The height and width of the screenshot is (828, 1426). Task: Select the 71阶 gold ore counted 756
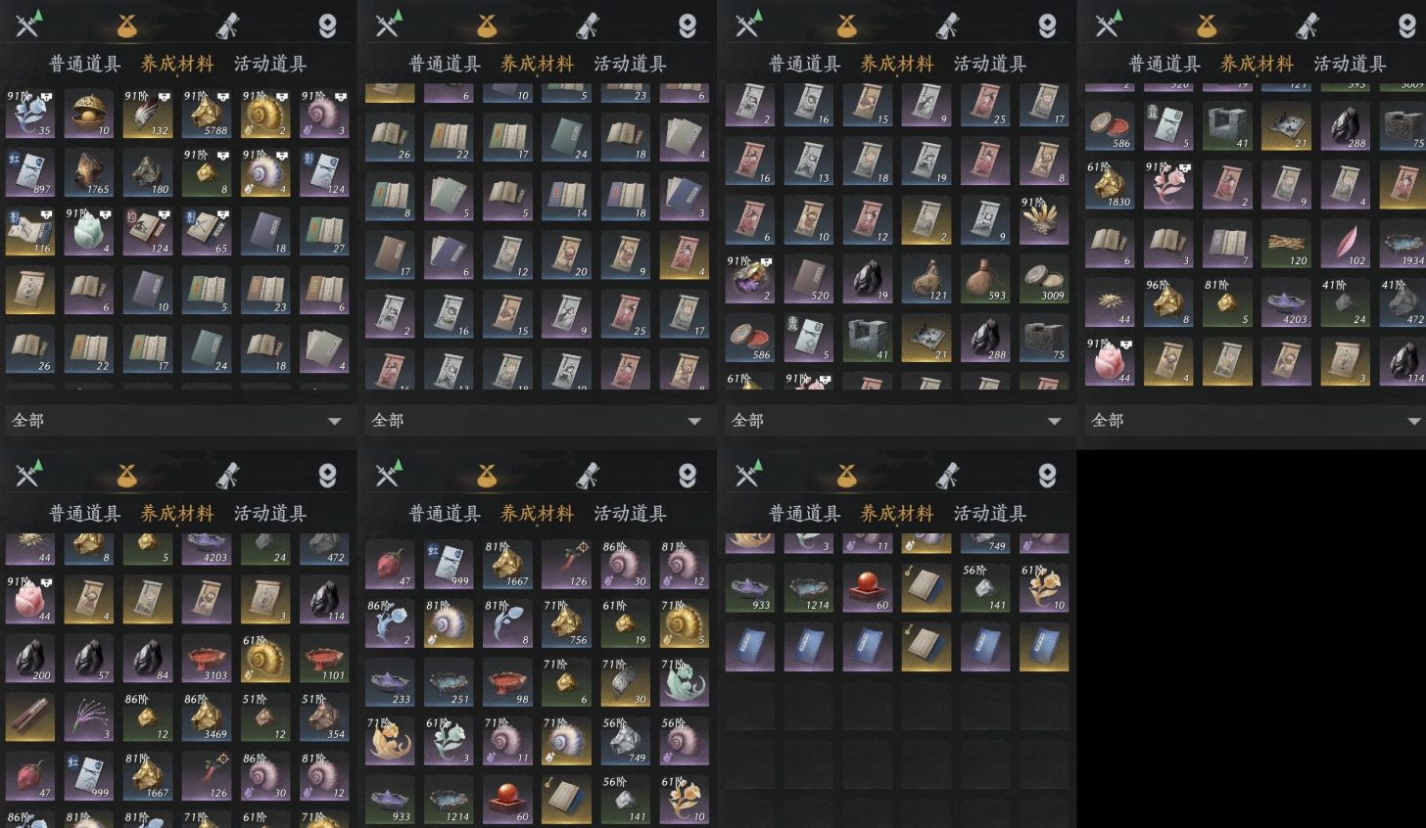click(566, 623)
